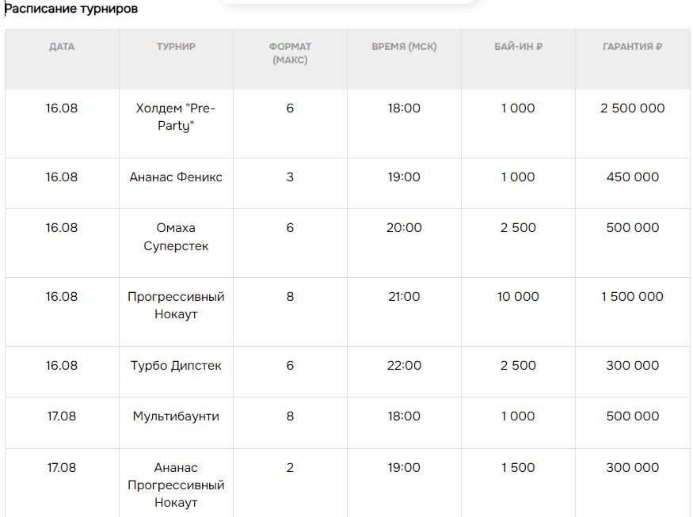Click the ФОРМАТ (МАКС) column header
Image resolution: width=693 pixels, height=517 pixels.
pyautogui.click(x=290, y=53)
